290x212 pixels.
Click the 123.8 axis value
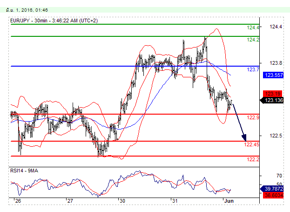[x=276, y=63]
